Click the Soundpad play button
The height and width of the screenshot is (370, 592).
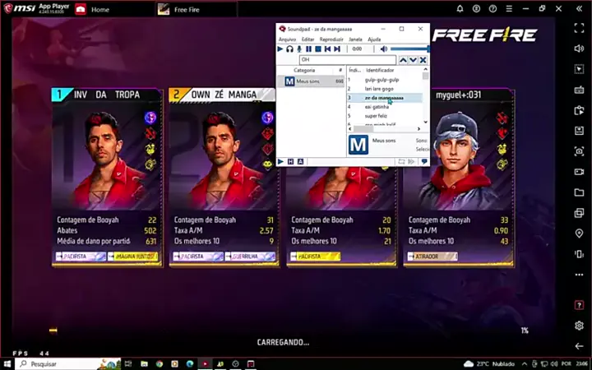[280, 49]
